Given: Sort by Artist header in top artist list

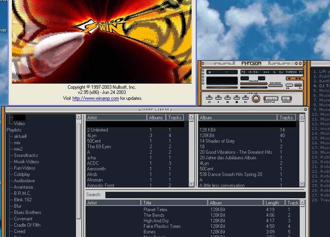Looking at the screenshot, I should coord(116,117).
